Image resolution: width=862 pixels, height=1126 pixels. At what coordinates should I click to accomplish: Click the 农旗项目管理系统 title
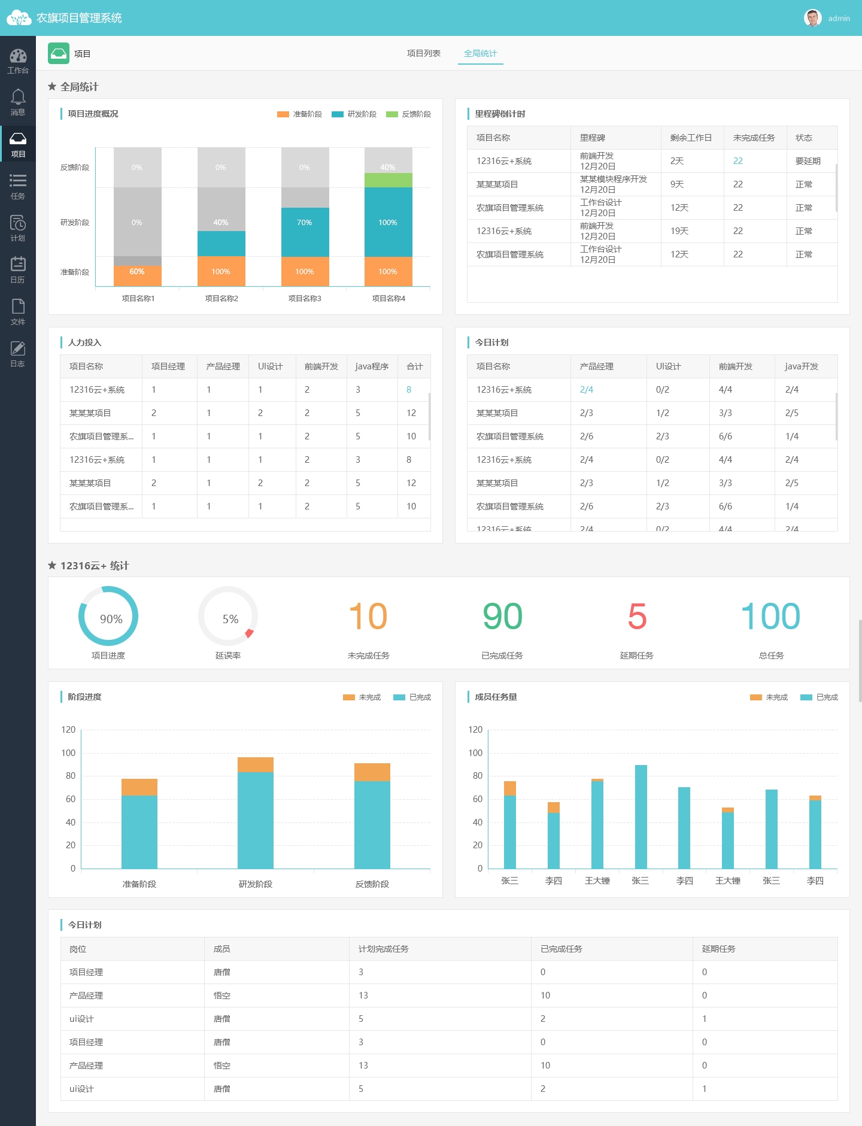[79, 18]
